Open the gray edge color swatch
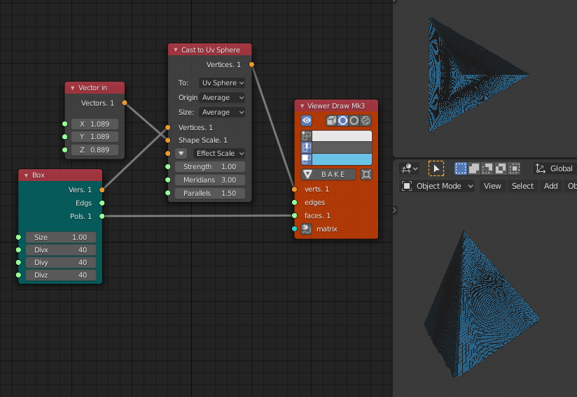This screenshot has height=397, width=577. [x=342, y=147]
